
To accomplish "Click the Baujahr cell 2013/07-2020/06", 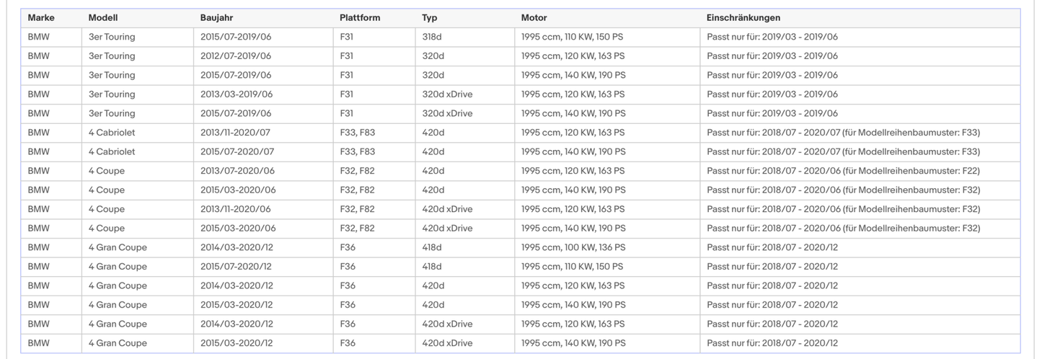I will click(236, 171).
